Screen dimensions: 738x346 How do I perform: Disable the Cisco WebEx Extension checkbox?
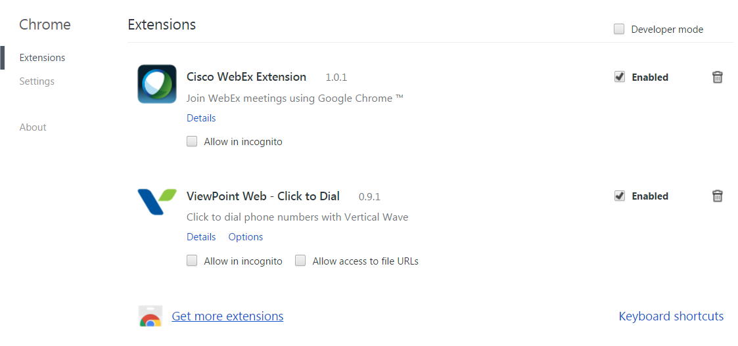pyautogui.click(x=620, y=77)
